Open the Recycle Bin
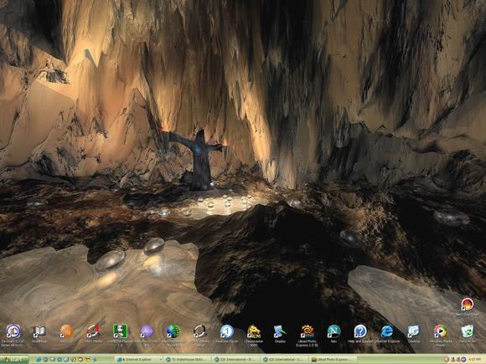This screenshot has width=486, height=364. coord(467,331)
